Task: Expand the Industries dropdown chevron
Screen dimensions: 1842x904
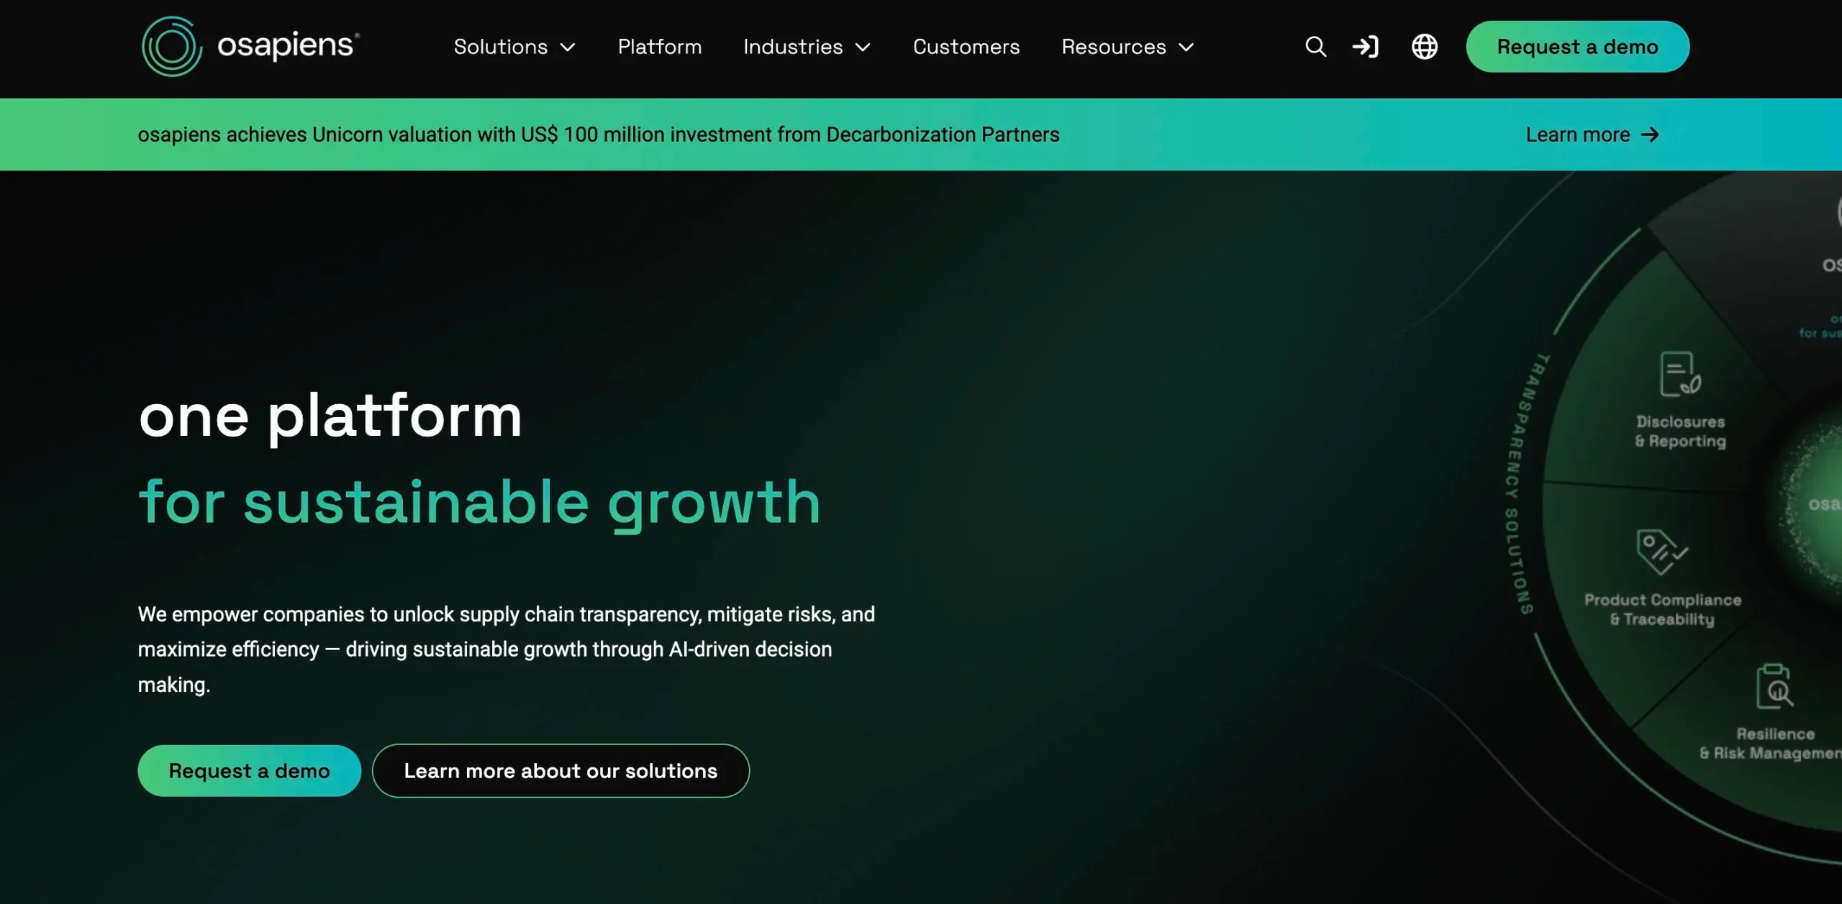Action: (x=863, y=47)
